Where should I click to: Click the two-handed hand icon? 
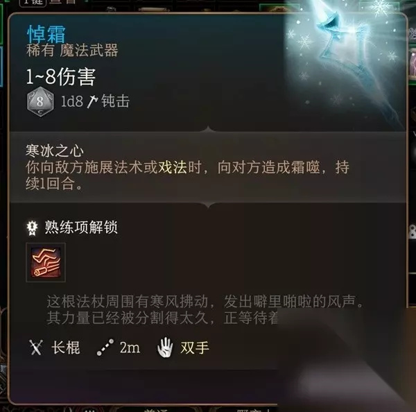[x=165, y=347]
